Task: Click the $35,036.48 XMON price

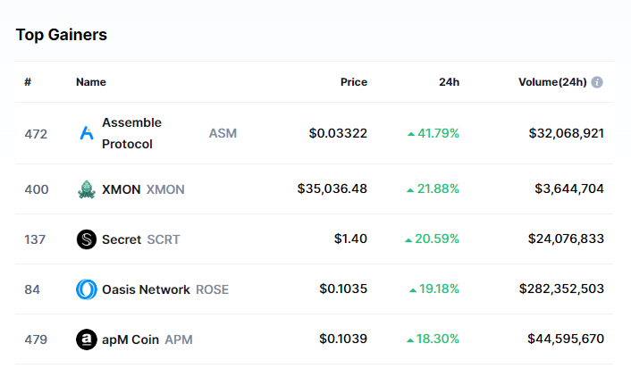Action: pyautogui.click(x=332, y=189)
